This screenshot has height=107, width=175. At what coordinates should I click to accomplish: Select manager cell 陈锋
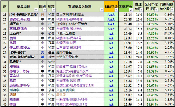click(x=23, y=81)
